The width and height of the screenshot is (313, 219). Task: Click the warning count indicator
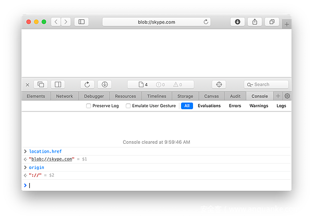tap(178, 85)
